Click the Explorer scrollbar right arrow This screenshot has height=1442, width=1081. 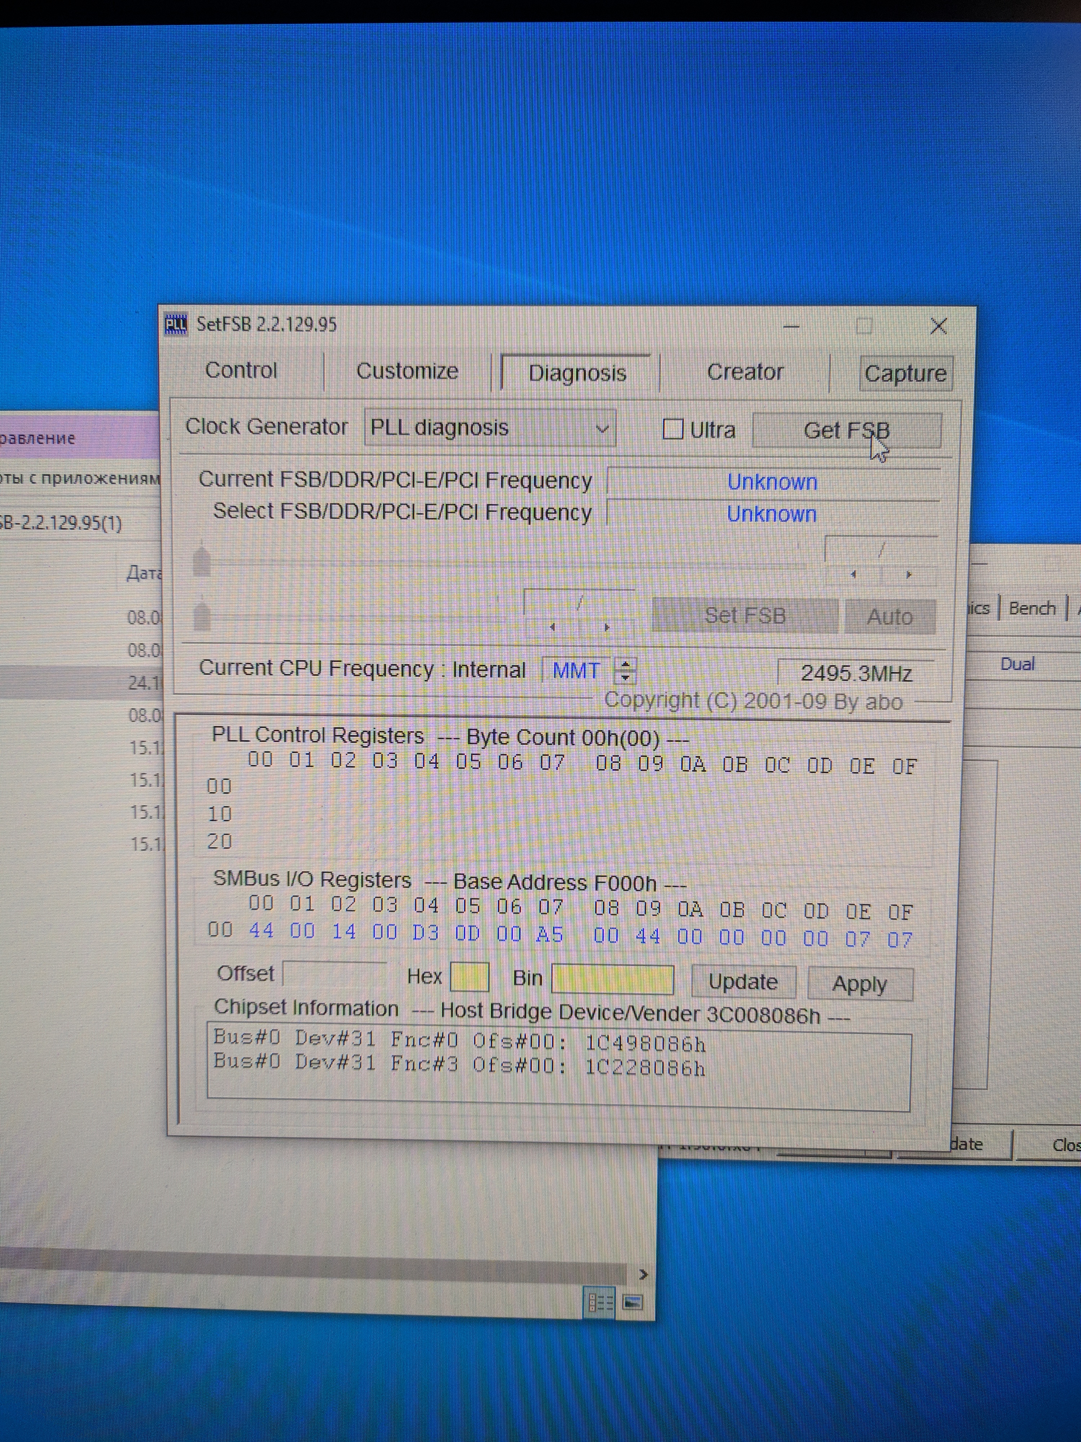tap(643, 1274)
